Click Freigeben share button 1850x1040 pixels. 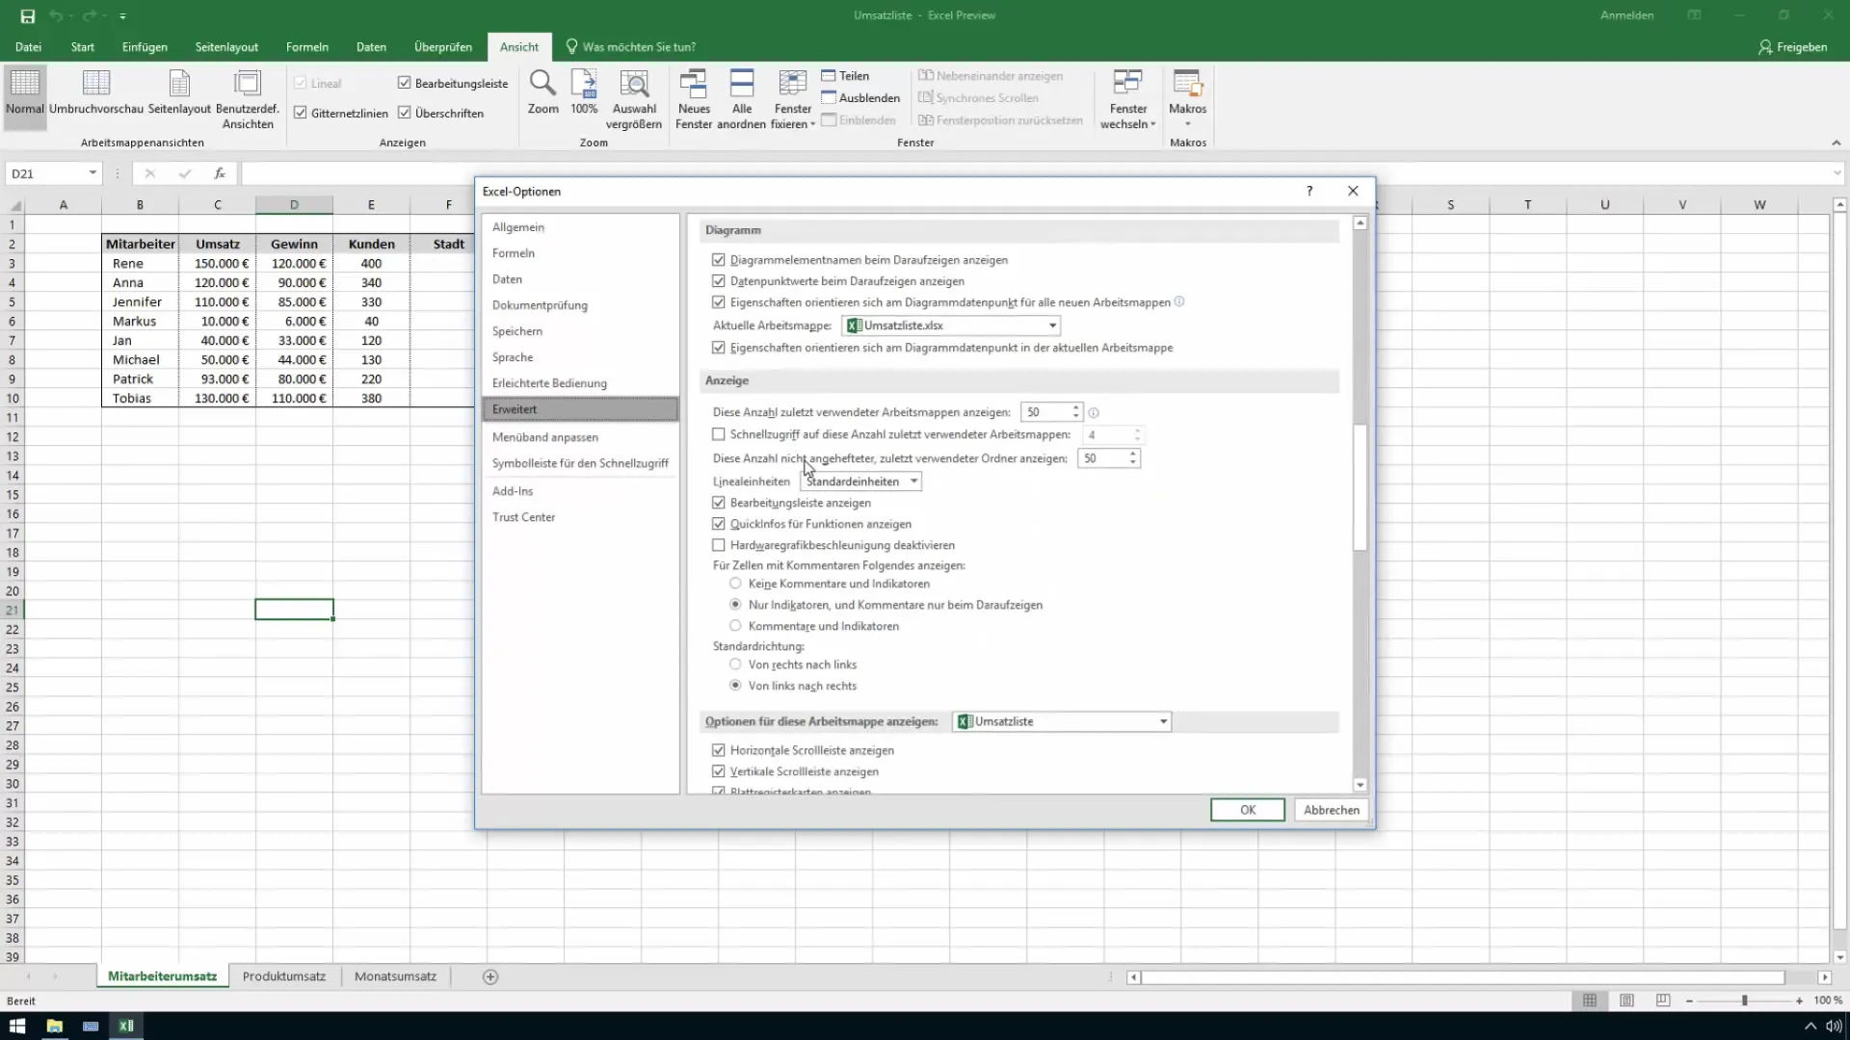1793,47
